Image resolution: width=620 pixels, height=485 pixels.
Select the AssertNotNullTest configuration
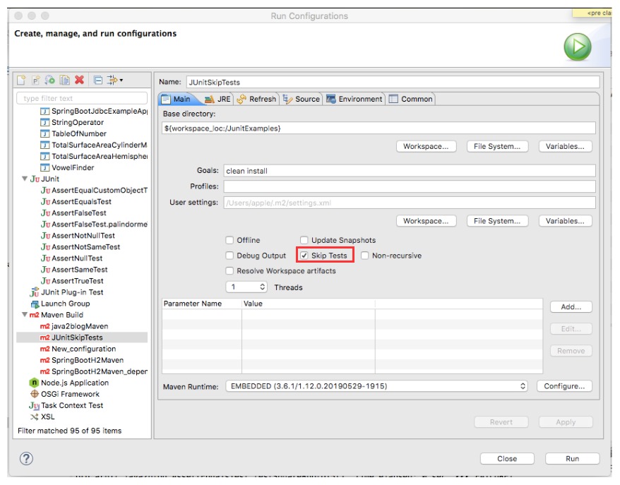[78, 236]
